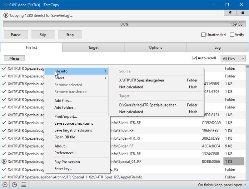
Task: Open the history clock icon in the bottom bar
Action: pos(14,185)
